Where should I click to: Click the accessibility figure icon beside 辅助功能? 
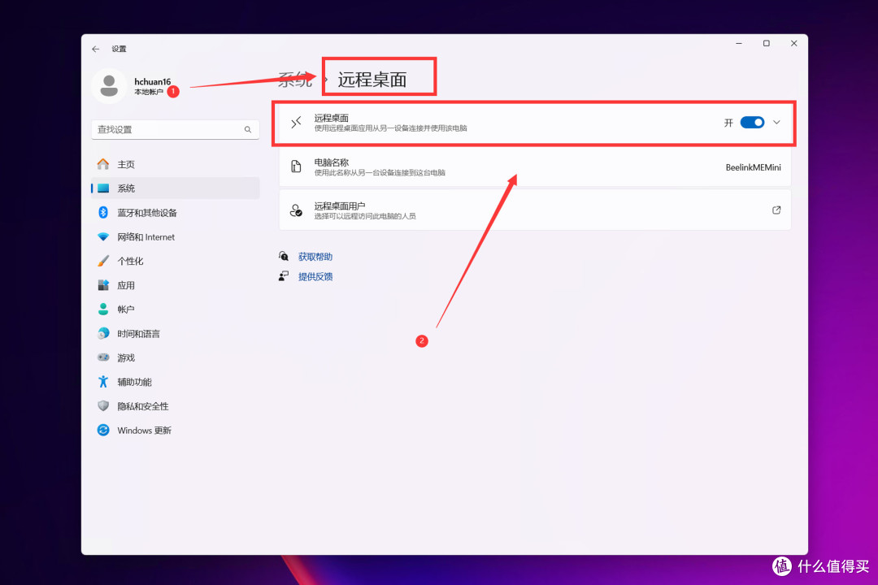(x=103, y=382)
